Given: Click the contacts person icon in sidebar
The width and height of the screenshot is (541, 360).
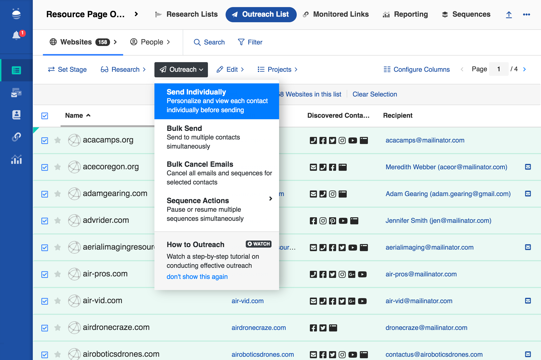Looking at the screenshot, I should (16, 115).
